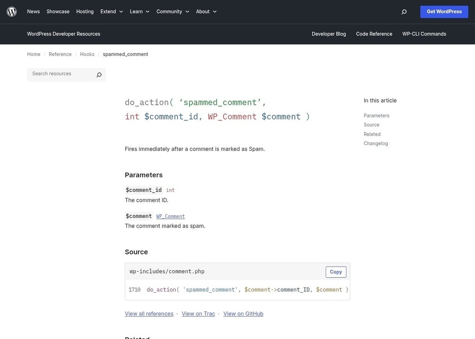This screenshot has width=475, height=339.
Task: Open WP-CLI Commands in sub navigation
Action: 424,34
